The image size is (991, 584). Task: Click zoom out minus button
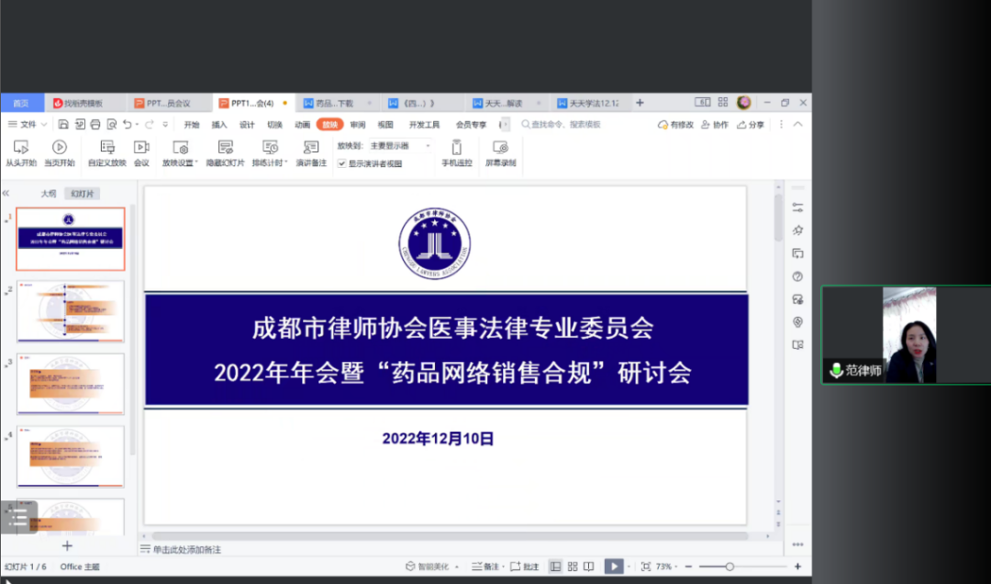tap(688, 567)
